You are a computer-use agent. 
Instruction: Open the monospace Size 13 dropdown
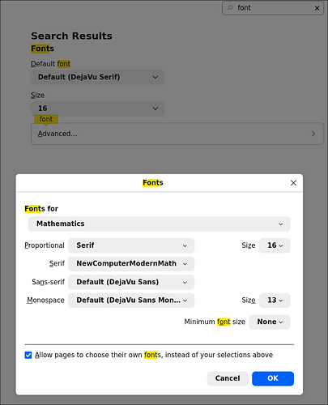click(x=275, y=301)
